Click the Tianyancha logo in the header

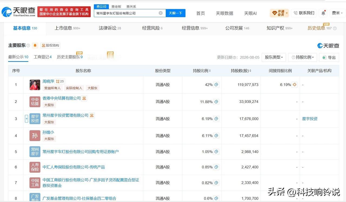coord(18,12)
